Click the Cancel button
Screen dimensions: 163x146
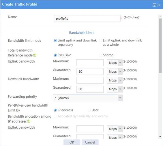point(90,142)
